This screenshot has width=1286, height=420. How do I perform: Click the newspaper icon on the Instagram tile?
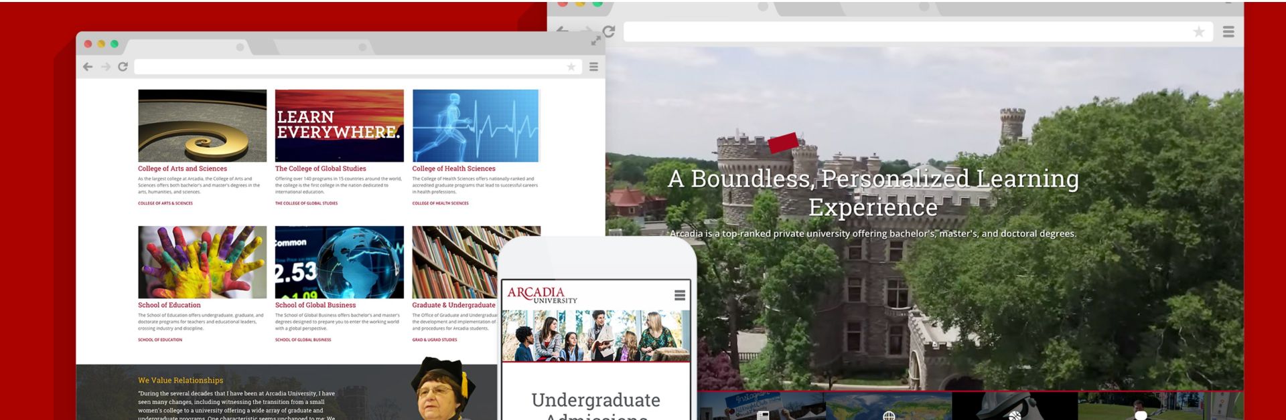click(762, 415)
